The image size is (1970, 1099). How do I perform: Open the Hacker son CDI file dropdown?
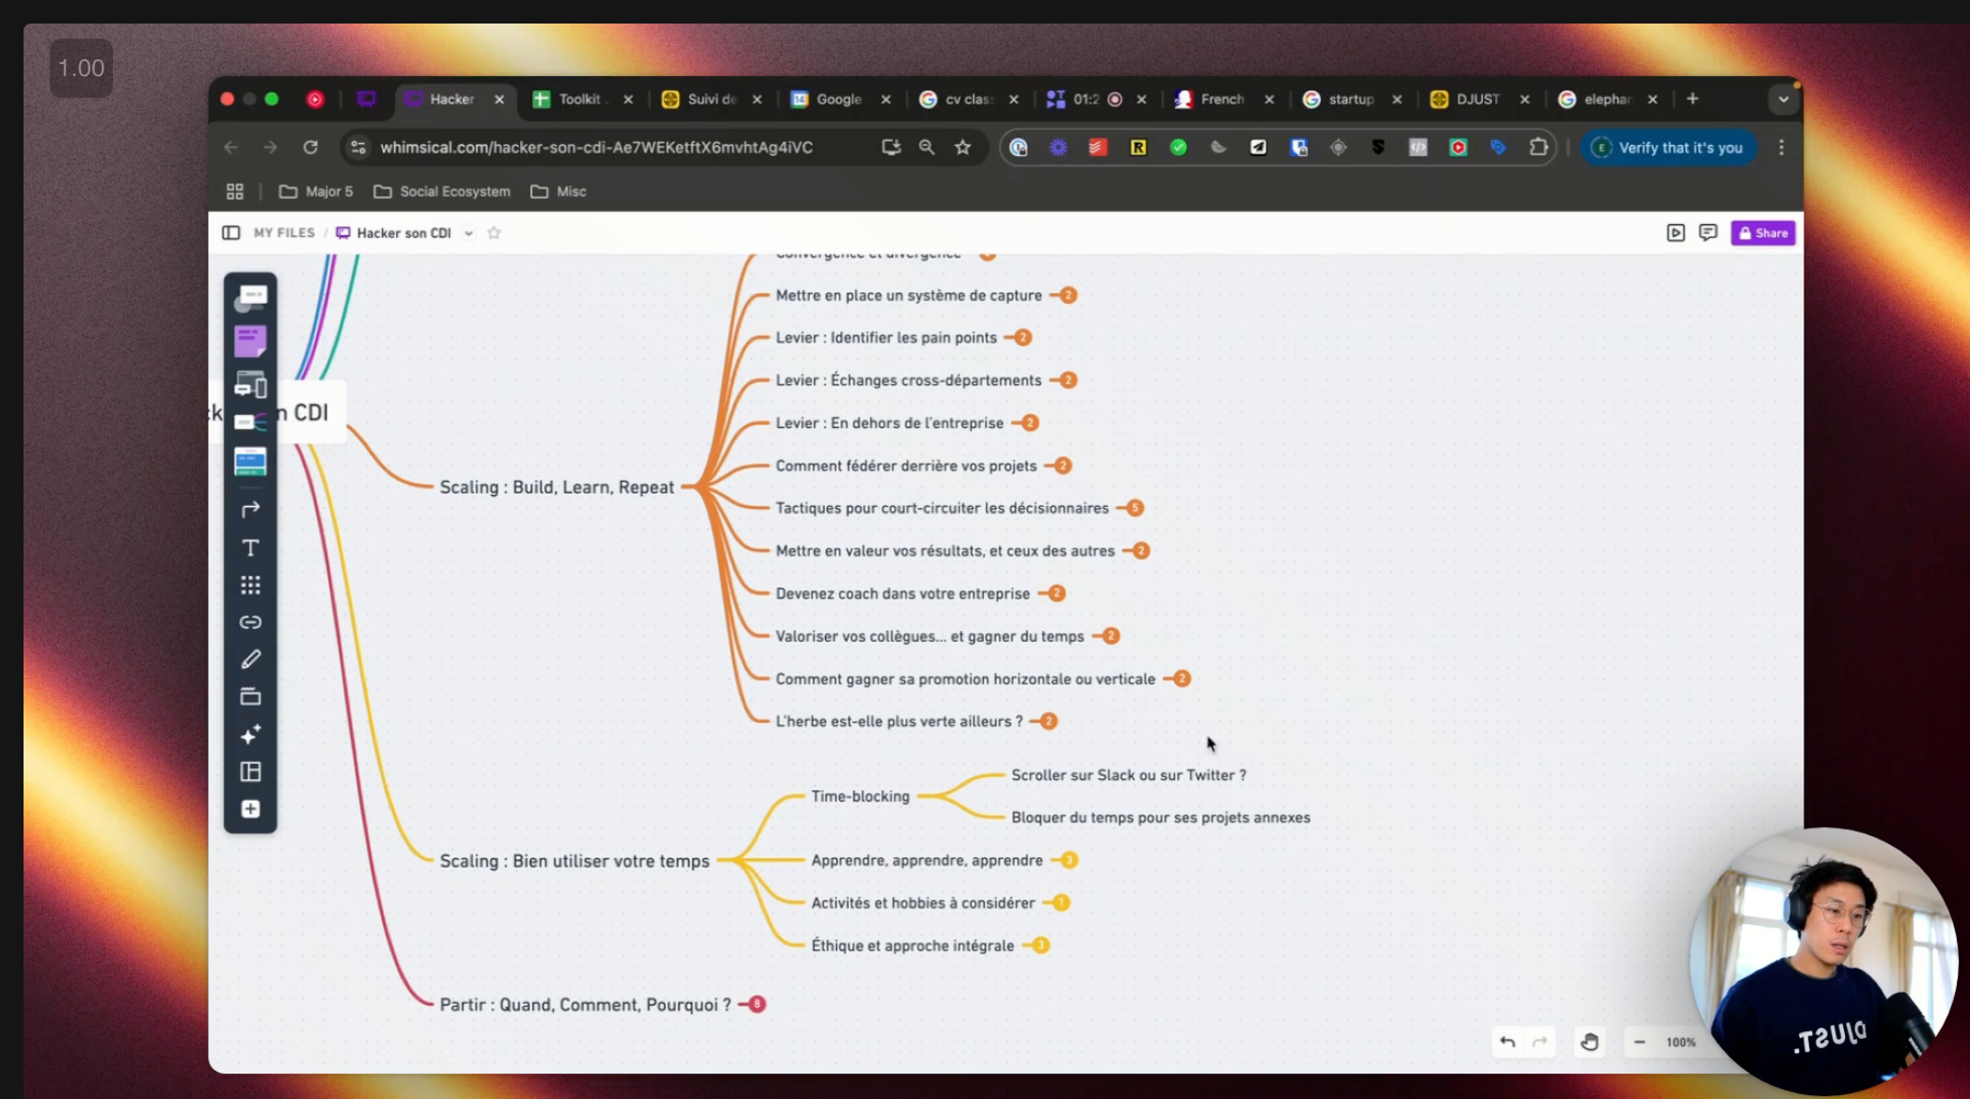point(469,233)
